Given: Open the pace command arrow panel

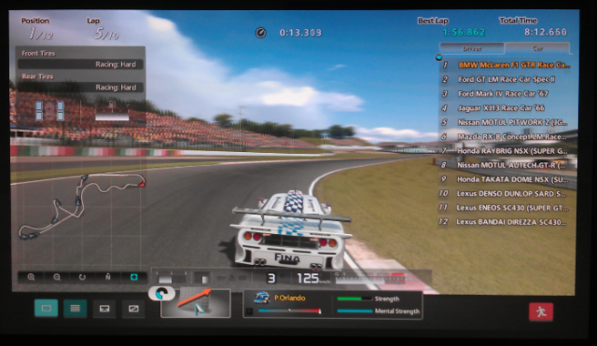Looking at the screenshot, I should (x=195, y=303).
